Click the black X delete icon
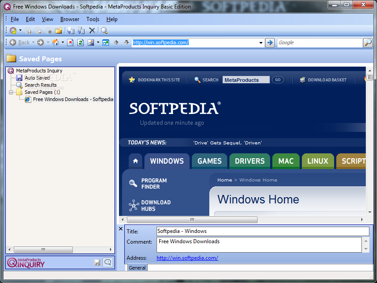Viewport: 377px width, 283px height. pyautogui.click(x=92, y=30)
